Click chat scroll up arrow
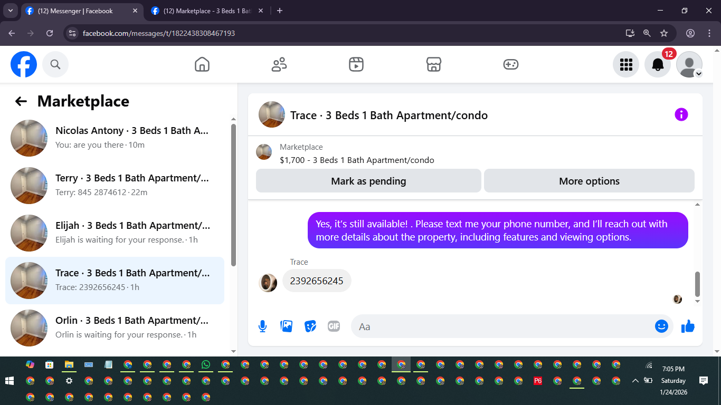The width and height of the screenshot is (721, 405). click(697, 204)
